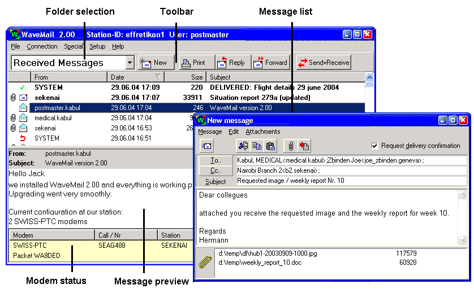Click the red-arrow Insert file icon
Screen dimensions: 474x289
click(304, 146)
